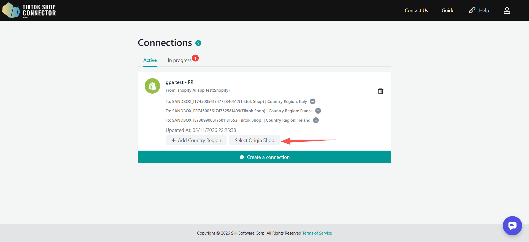This screenshot has width=529, height=242.
Task: Click the SANDBOX_IE Ireland destination text
Action: [238, 120]
